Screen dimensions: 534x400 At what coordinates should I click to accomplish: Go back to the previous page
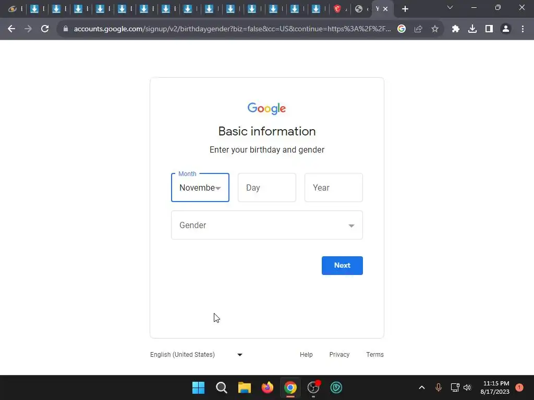tap(11, 29)
